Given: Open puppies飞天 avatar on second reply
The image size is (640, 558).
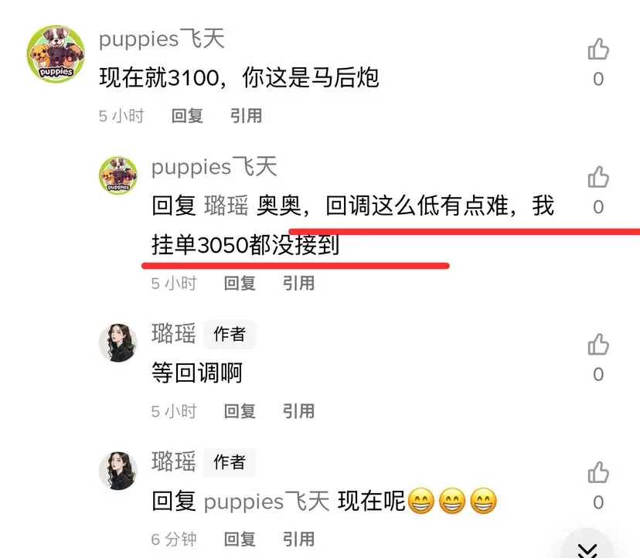Looking at the screenshot, I should click(x=118, y=175).
